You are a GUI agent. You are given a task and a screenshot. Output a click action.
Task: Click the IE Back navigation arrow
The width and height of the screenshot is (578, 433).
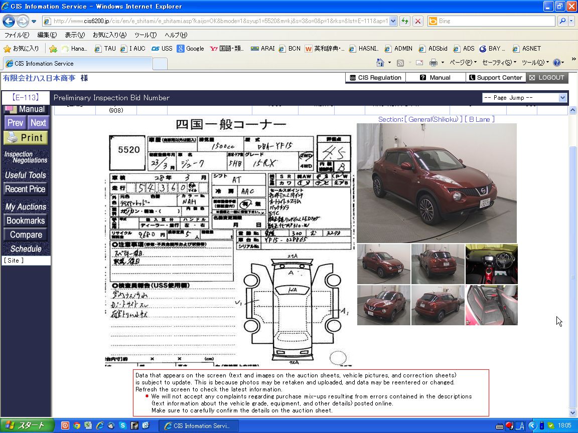9,21
